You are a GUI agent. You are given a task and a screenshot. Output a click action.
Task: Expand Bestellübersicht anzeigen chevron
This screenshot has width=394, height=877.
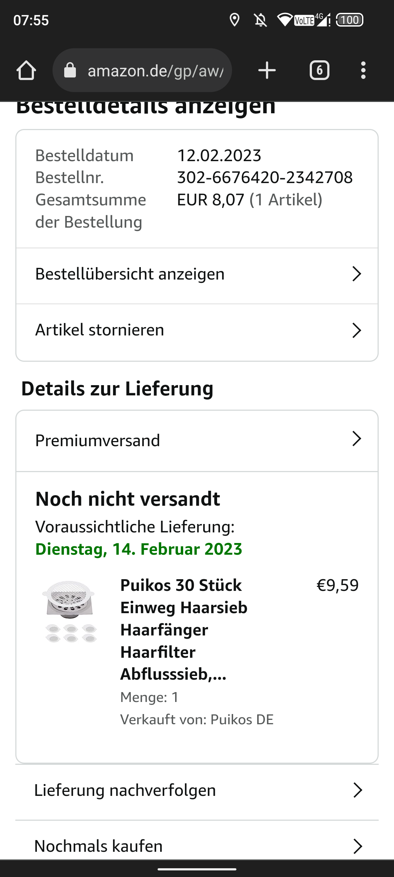pos(356,274)
